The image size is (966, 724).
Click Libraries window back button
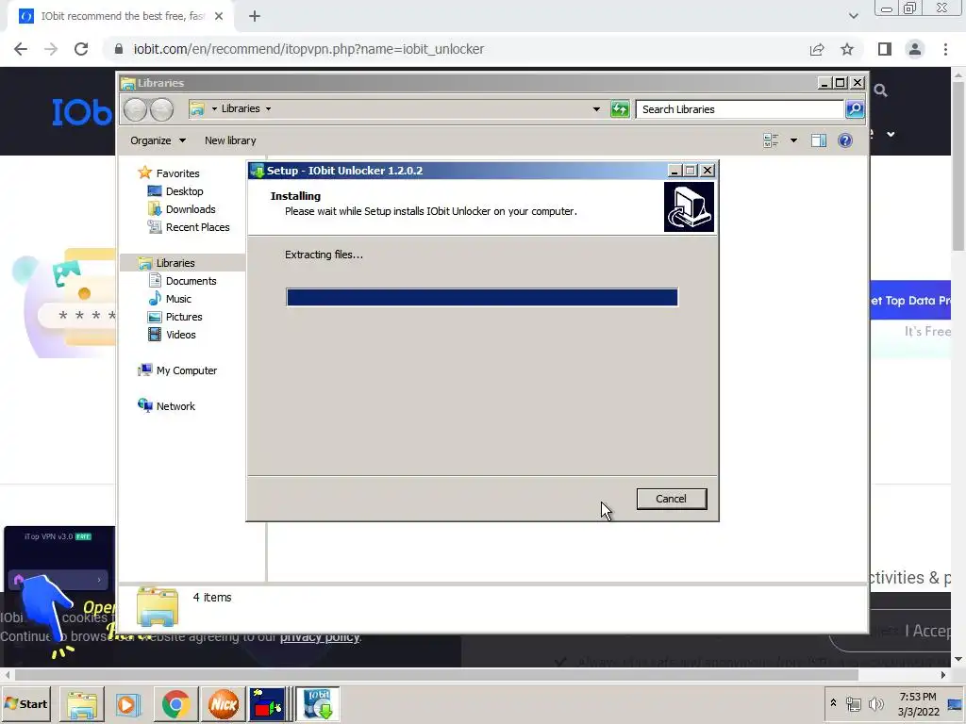pyautogui.click(x=136, y=109)
